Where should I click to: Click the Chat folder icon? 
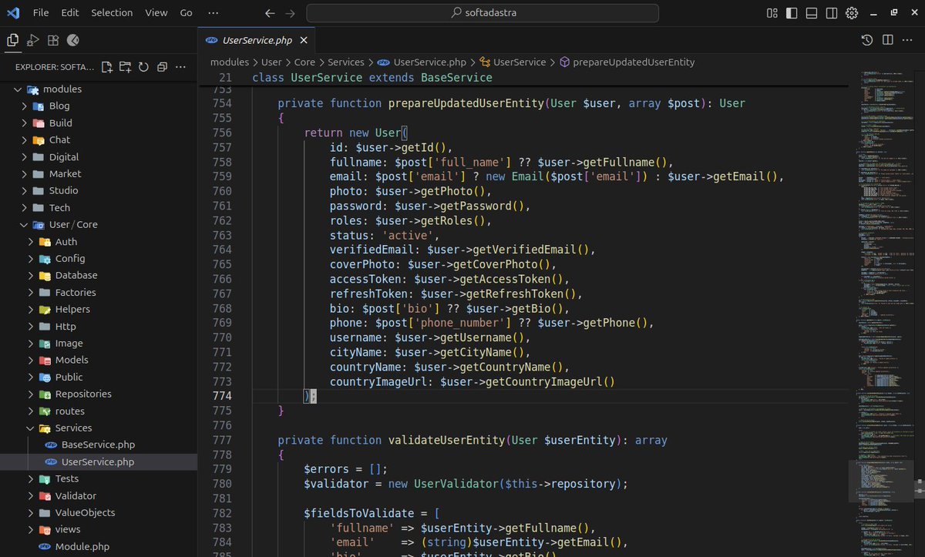coord(39,139)
